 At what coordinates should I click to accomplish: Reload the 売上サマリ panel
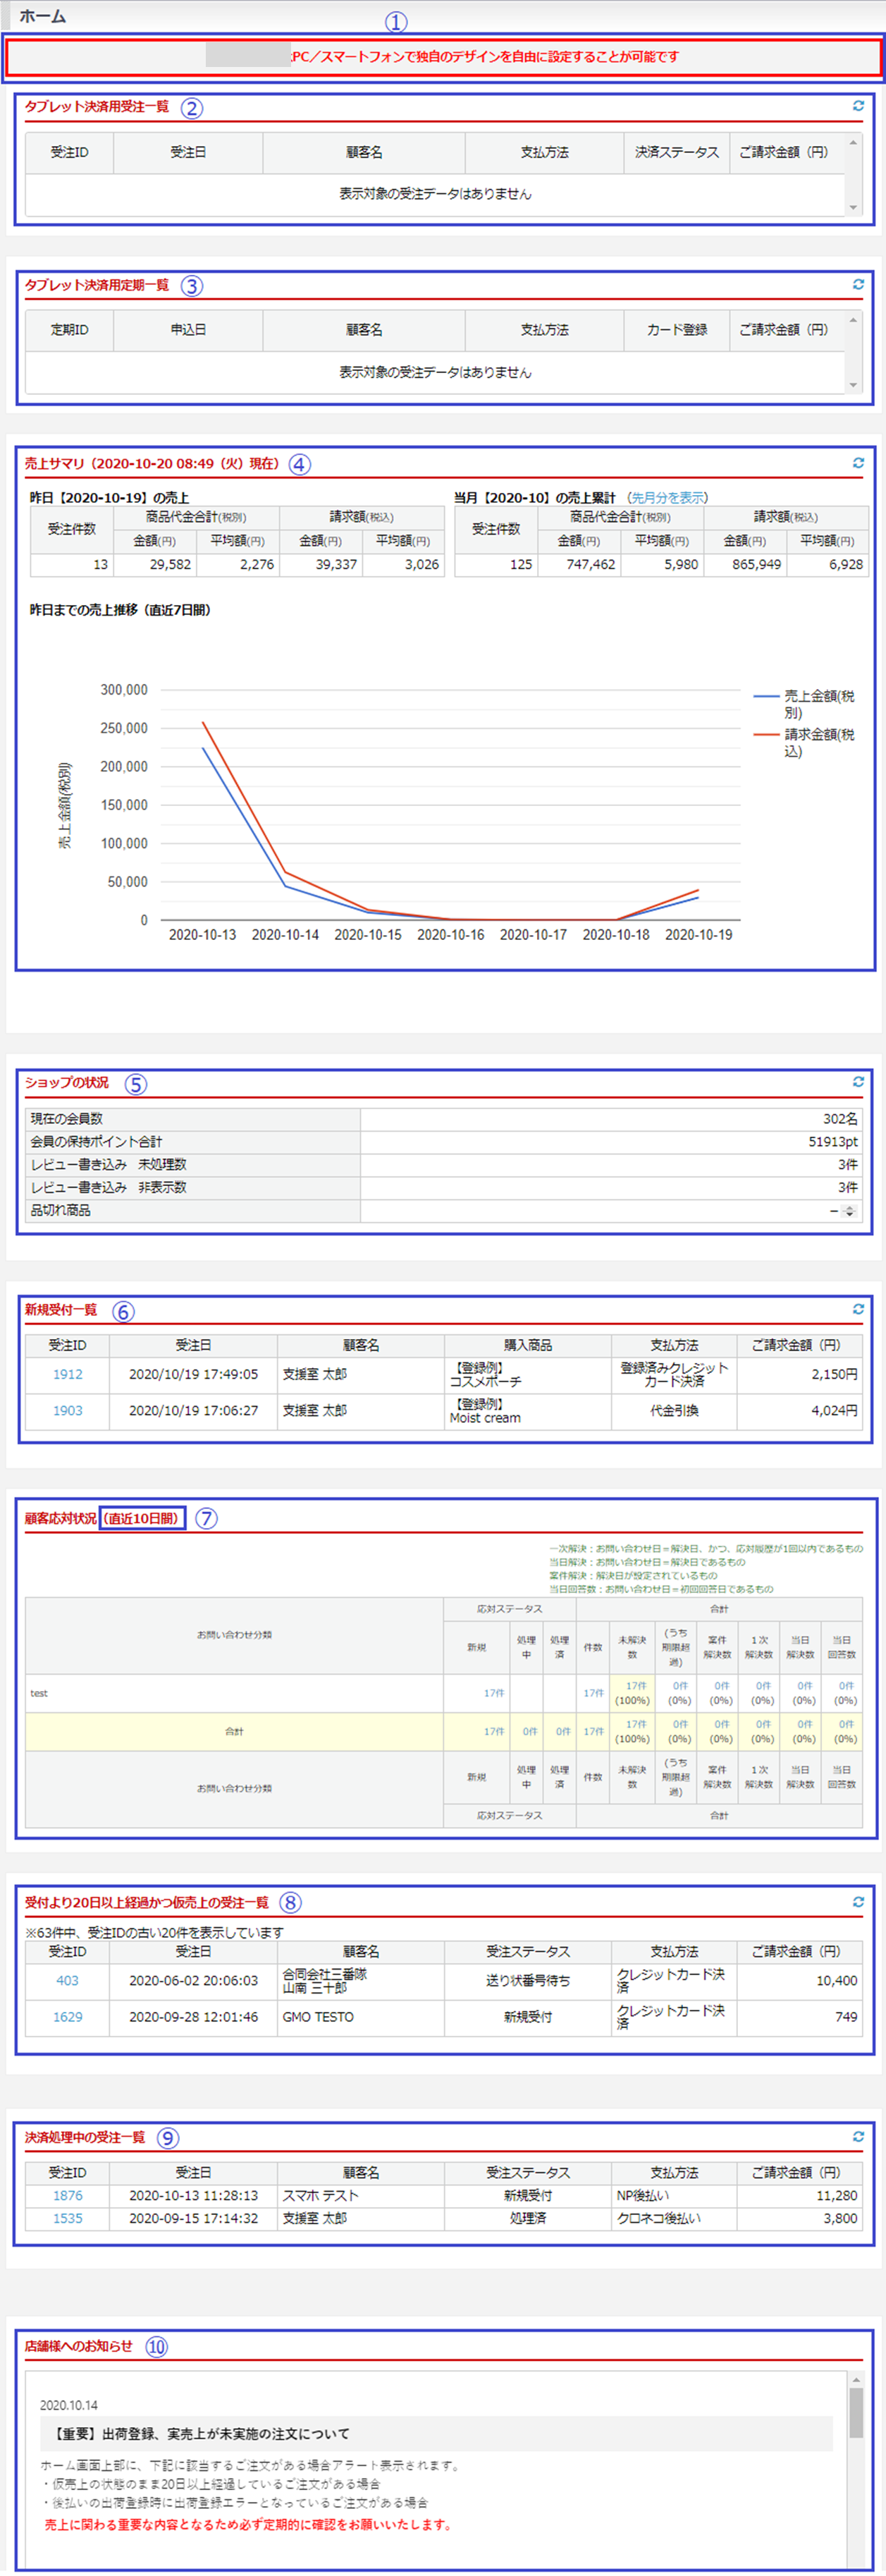858,463
